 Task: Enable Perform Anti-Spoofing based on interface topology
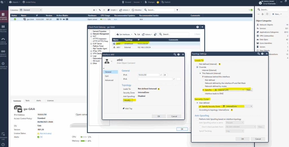tap(198, 119)
